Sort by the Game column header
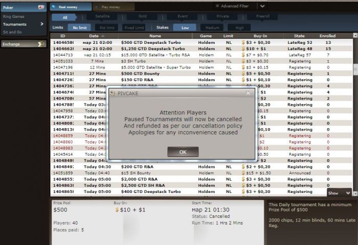This screenshot has width=358, height=245. 206,36
